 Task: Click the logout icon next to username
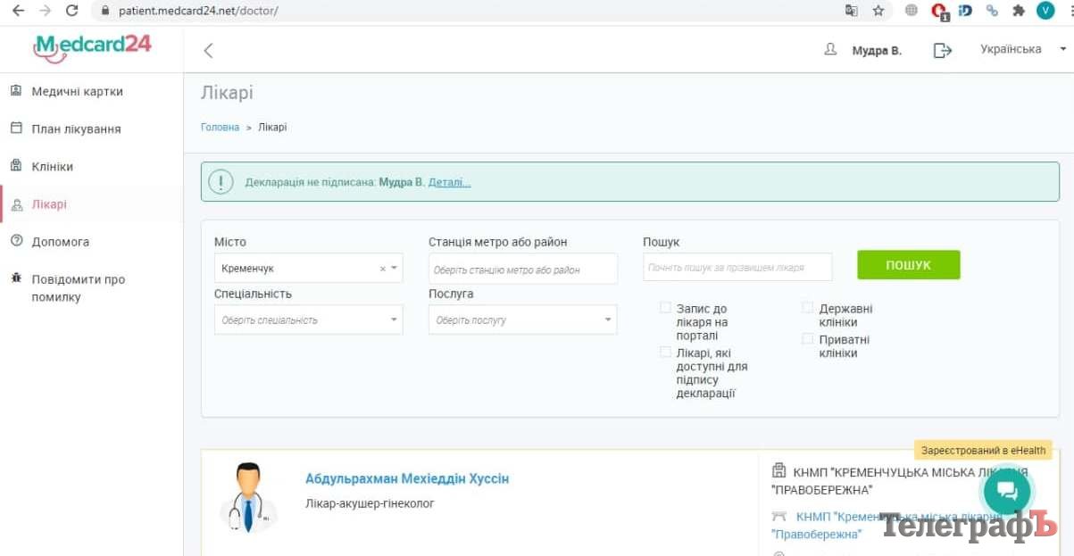pos(942,51)
